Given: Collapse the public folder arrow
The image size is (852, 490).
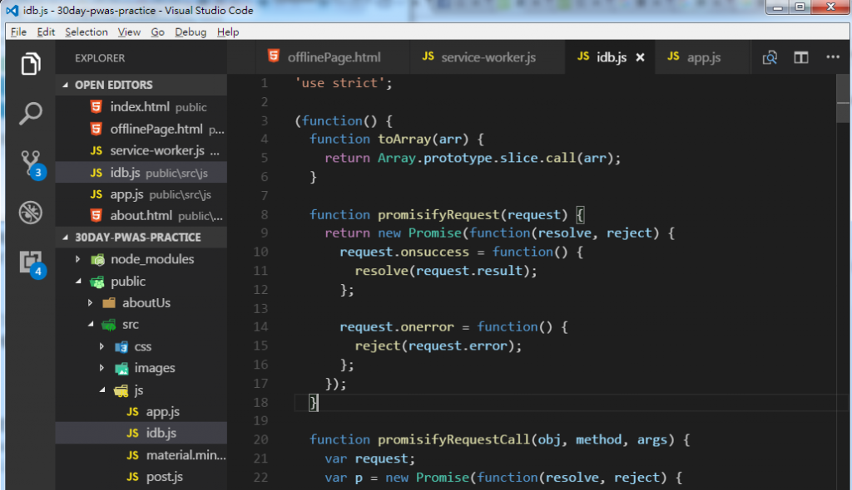Looking at the screenshot, I should (78, 281).
